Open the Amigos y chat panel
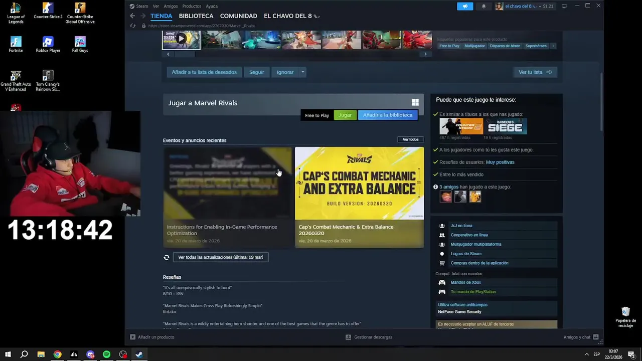The width and height of the screenshot is (642, 361). [x=581, y=337]
